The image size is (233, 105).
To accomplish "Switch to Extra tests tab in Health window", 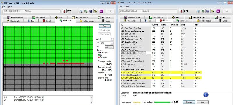I will point(221,17).
